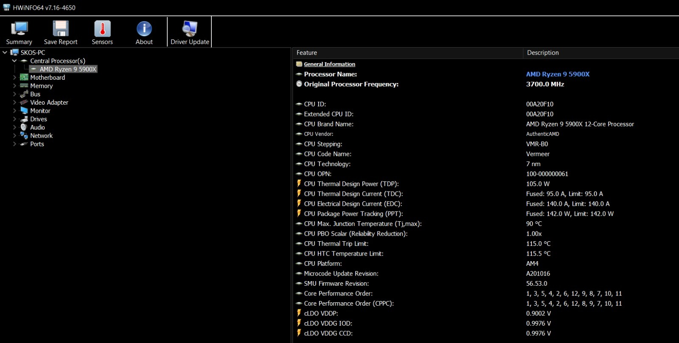This screenshot has height=343, width=679.
Task: Expand the Memory tree node
Action: coord(14,86)
